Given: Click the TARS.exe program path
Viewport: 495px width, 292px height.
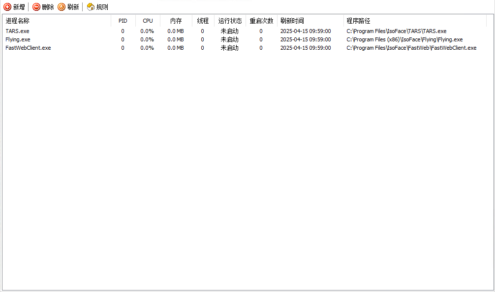Looking at the screenshot, I should [x=397, y=32].
